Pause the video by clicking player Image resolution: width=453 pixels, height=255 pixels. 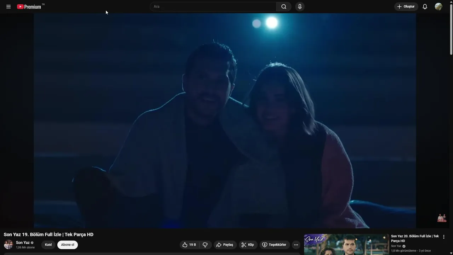click(x=225, y=120)
